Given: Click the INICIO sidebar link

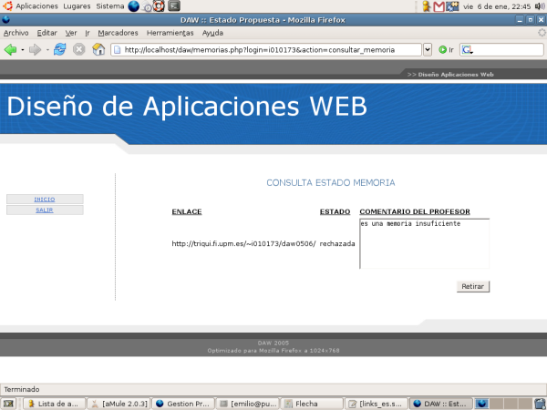Looking at the screenshot, I should tap(45, 199).
